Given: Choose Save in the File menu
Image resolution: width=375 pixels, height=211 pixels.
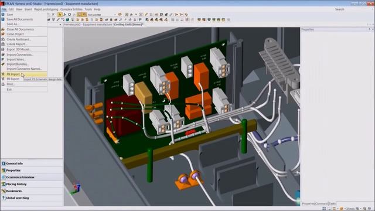Looking at the screenshot, I should coord(24,15).
